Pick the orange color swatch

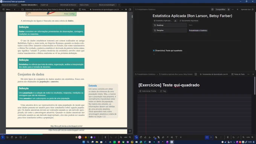coord(86,137)
